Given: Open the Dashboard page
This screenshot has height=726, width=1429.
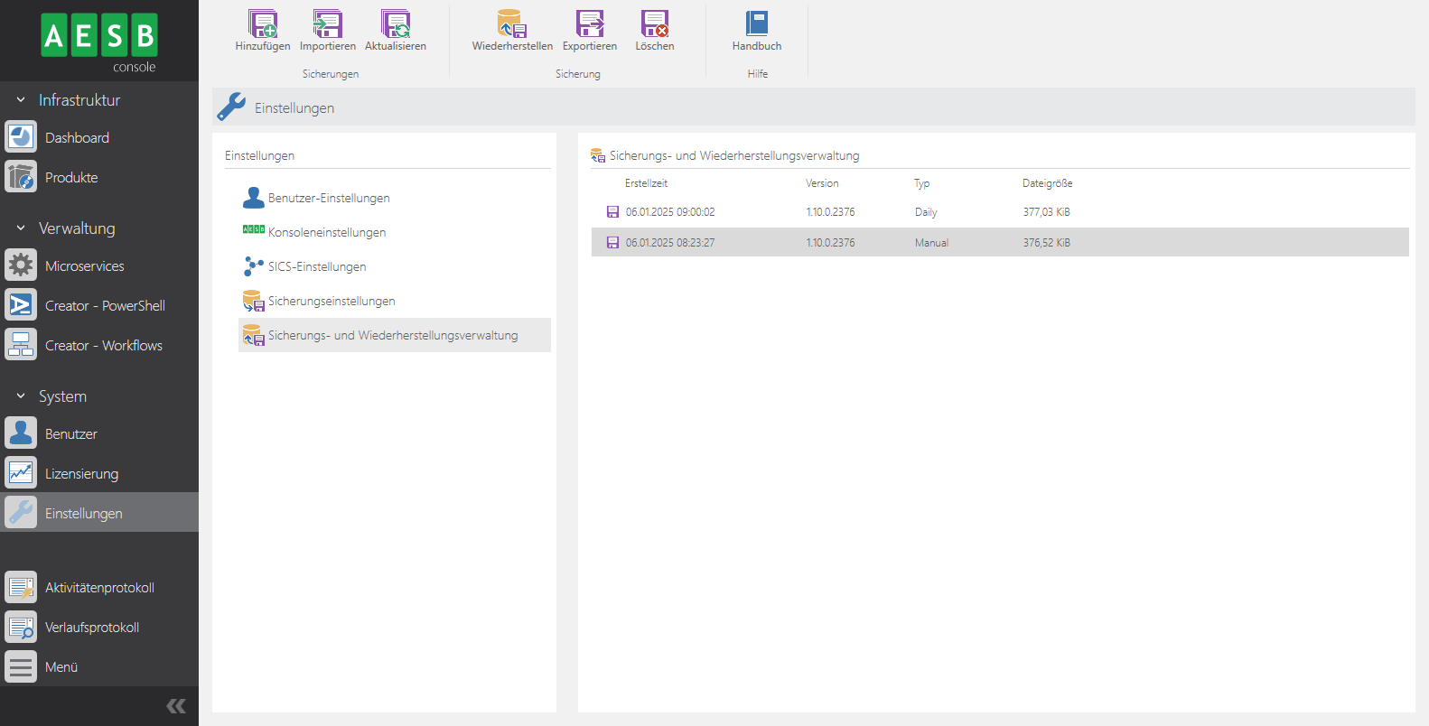Looking at the screenshot, I should tap(77, 137).
